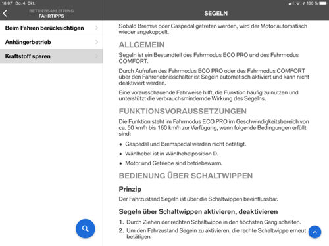Tap the 'FUNKTIONSVORAUSSETZUNGEN' heading
This screenshot has width=329, height=246.
pyautogui.click(x=183, y=112)
